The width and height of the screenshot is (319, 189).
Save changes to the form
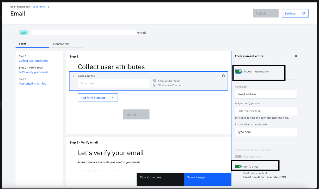click(x=207, y=179)
